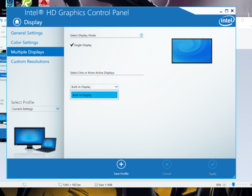Screen dimensions: 252x196
Task: Open Color Settings in the sidebar
Action: click(24, 43)
